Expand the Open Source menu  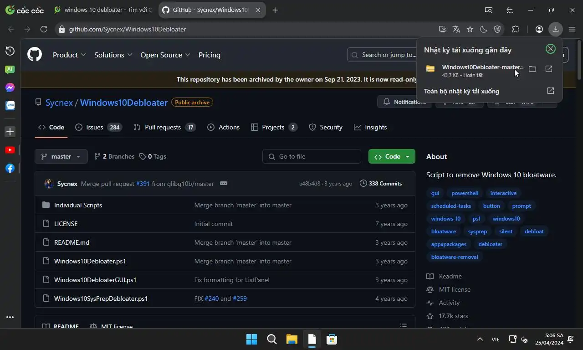pyautogui.click(x=165, y=55)
